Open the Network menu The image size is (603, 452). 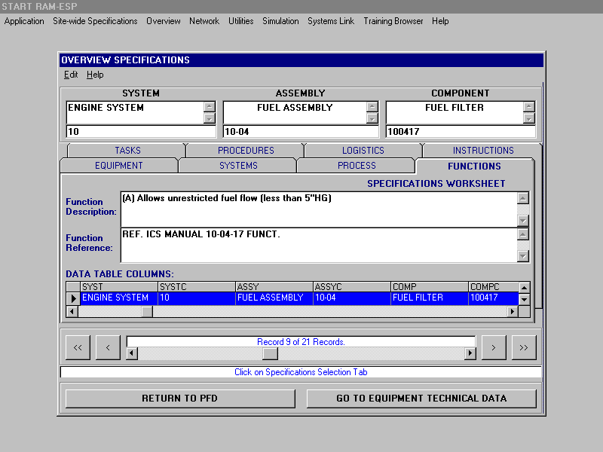(x=204, y=21)
